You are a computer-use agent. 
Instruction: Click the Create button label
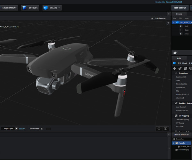[x=53, y=8]
